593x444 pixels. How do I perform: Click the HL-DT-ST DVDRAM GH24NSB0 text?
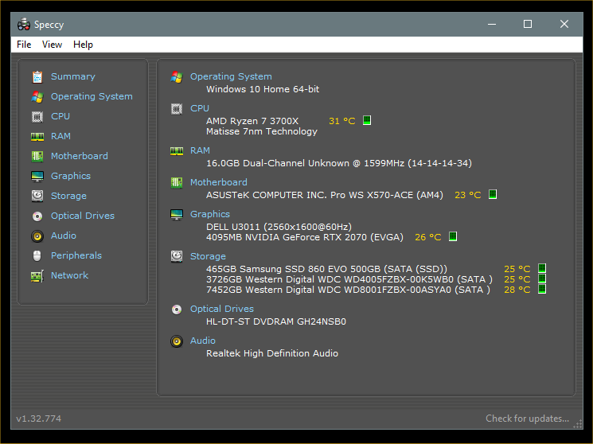(276, 321)
